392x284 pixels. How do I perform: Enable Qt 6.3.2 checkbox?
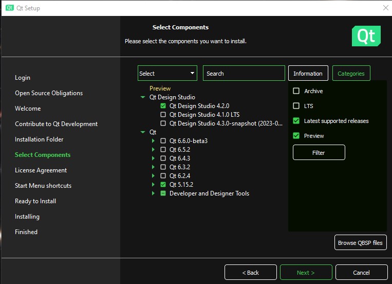point(163,167)
